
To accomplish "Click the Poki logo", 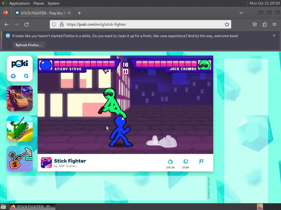I will coord(20,64).
